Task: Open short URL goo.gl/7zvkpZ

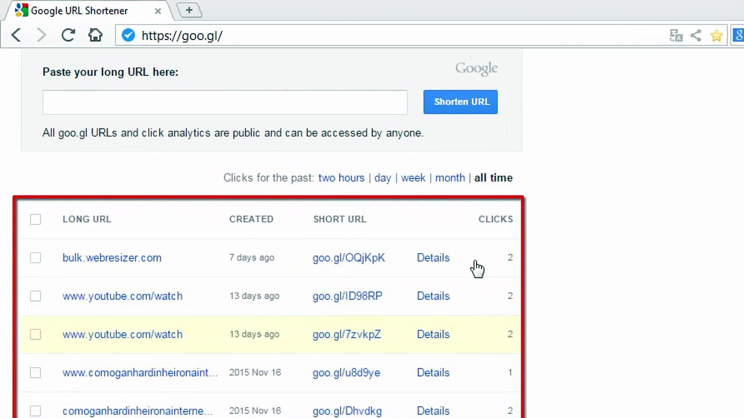Action: click(347, 334)
